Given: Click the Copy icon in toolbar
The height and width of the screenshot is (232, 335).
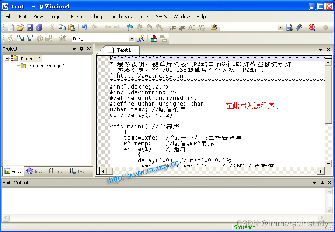Looking at the screenshot, I should [x=62, y=27].
